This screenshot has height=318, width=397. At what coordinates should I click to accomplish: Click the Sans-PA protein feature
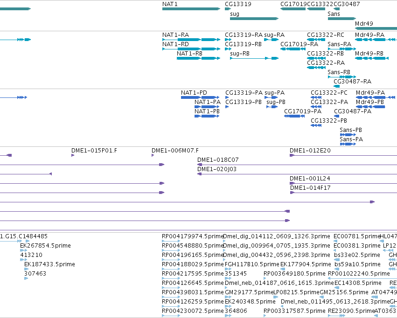[348, 144]
